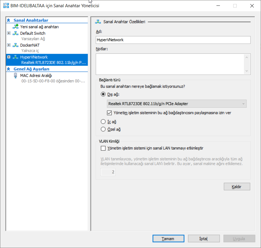Click the Default Switch network icon
Viewport: 261px width, 248px height.
15,33
